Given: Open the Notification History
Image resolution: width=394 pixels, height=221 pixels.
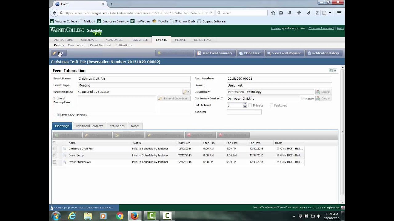Looking at the screenshot, I should point(324,53).
